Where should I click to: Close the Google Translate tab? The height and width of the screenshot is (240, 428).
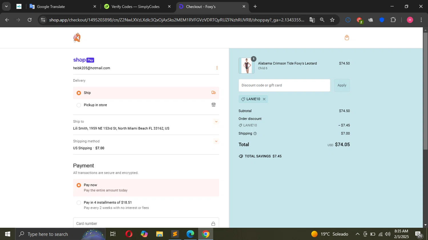(x=95, y=7)
